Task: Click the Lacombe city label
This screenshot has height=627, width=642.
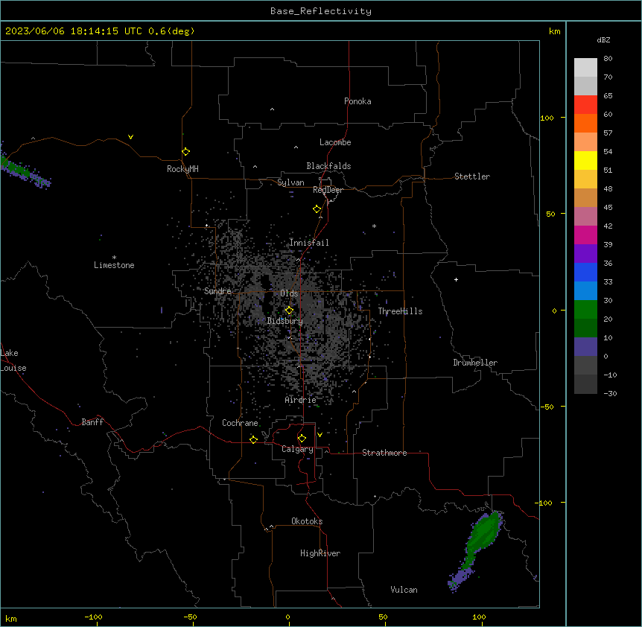Action: coord(335,142)
